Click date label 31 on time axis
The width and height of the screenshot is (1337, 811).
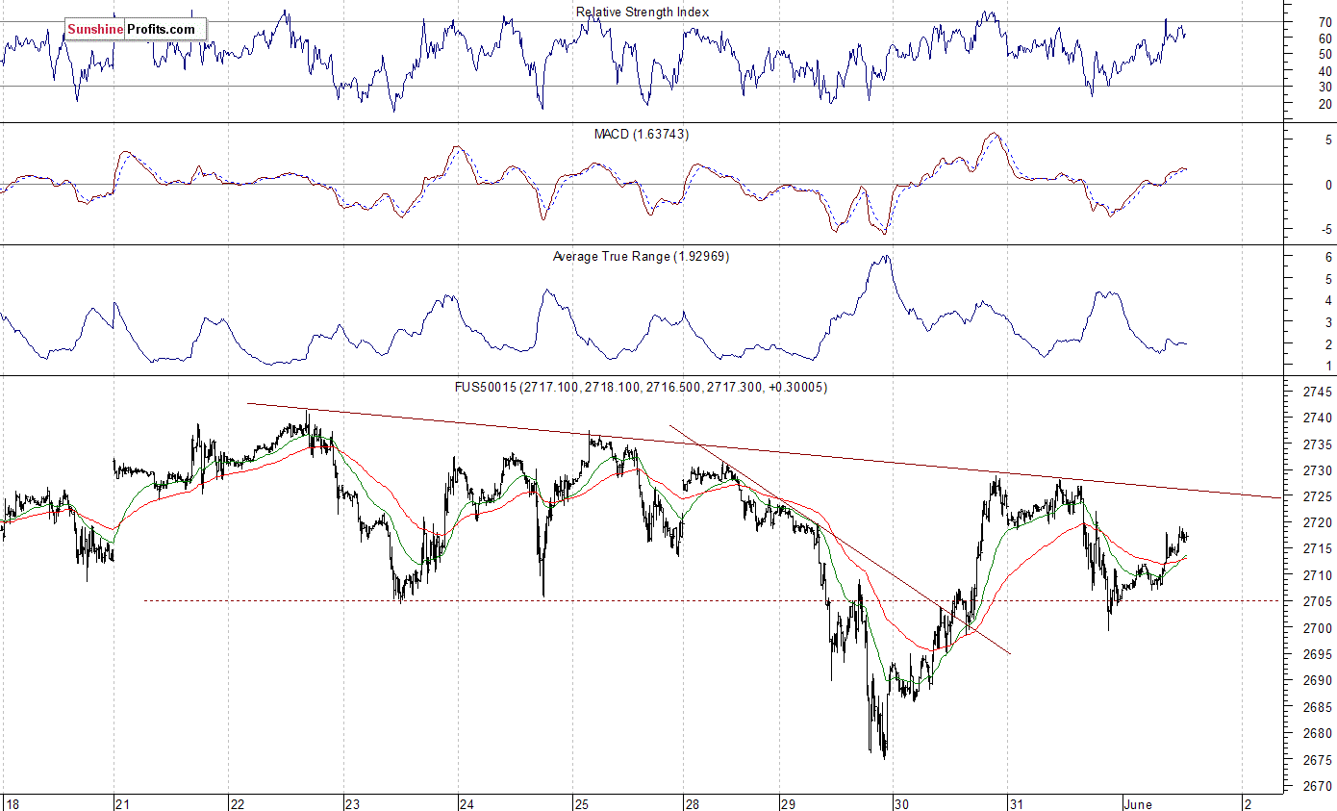(x=1014, y=803)
